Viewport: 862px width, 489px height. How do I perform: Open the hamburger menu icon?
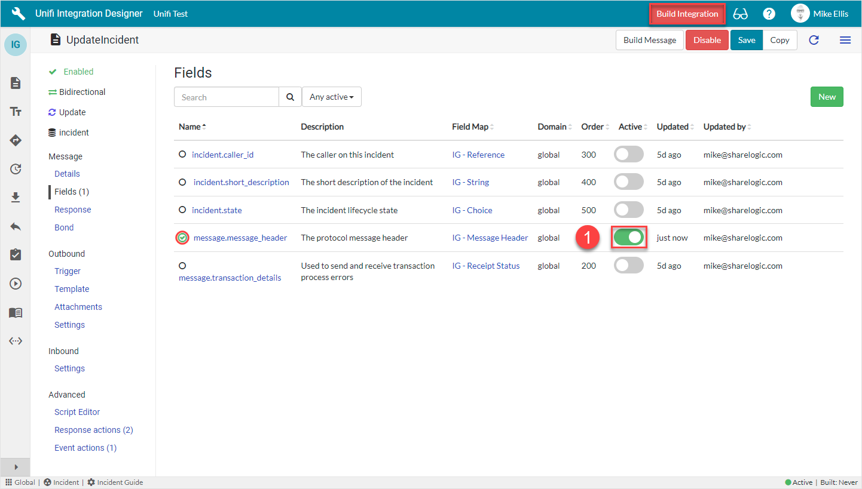click(x=845, y=40)
